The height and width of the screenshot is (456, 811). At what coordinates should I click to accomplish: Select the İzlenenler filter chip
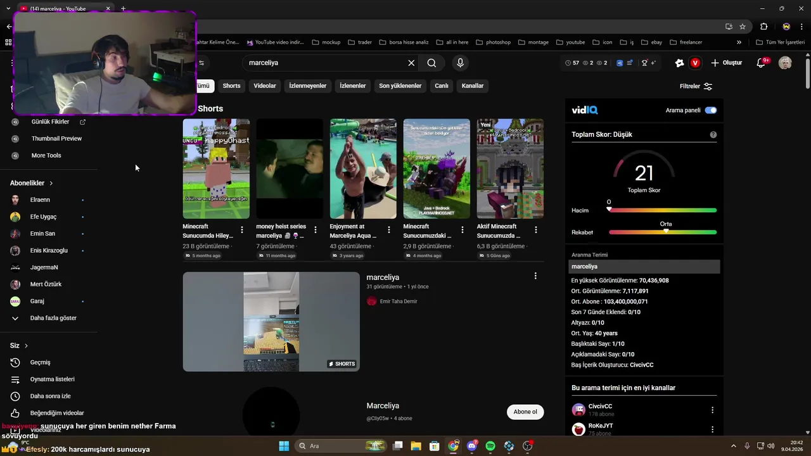click(353, 85)
